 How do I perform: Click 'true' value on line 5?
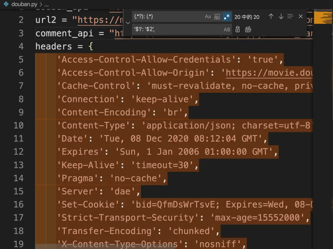pyautogui.click(x=263, y=59)
